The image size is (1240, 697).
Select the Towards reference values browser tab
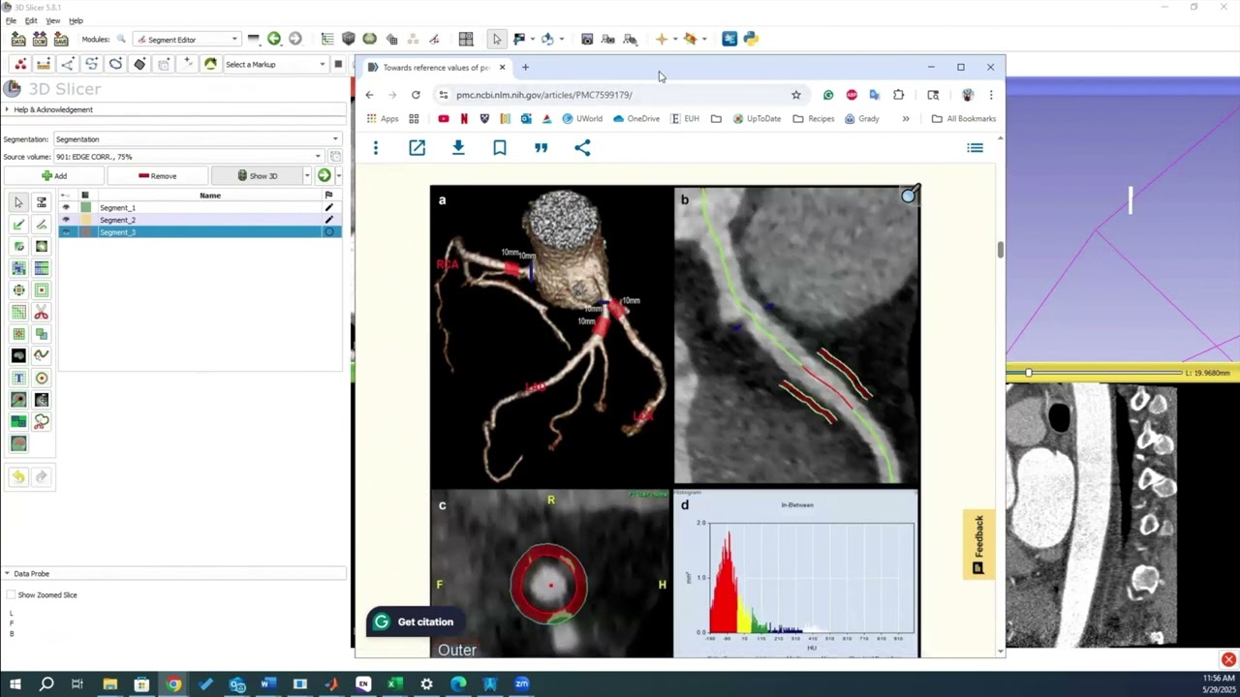tap(436, 67)
